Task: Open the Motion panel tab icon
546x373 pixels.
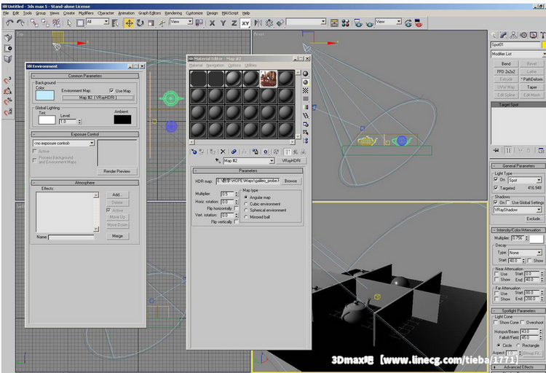Action: click(x=523, y=35)
